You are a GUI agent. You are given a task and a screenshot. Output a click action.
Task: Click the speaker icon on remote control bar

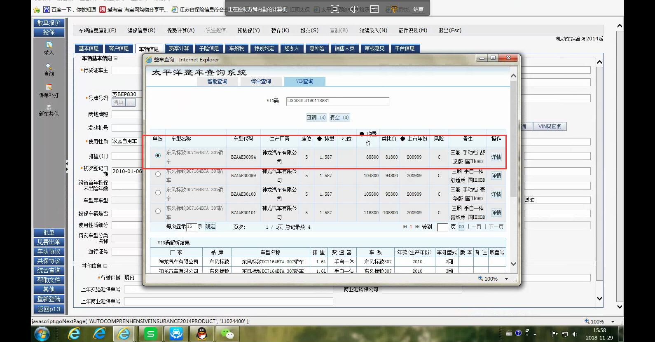click(354, 9)
